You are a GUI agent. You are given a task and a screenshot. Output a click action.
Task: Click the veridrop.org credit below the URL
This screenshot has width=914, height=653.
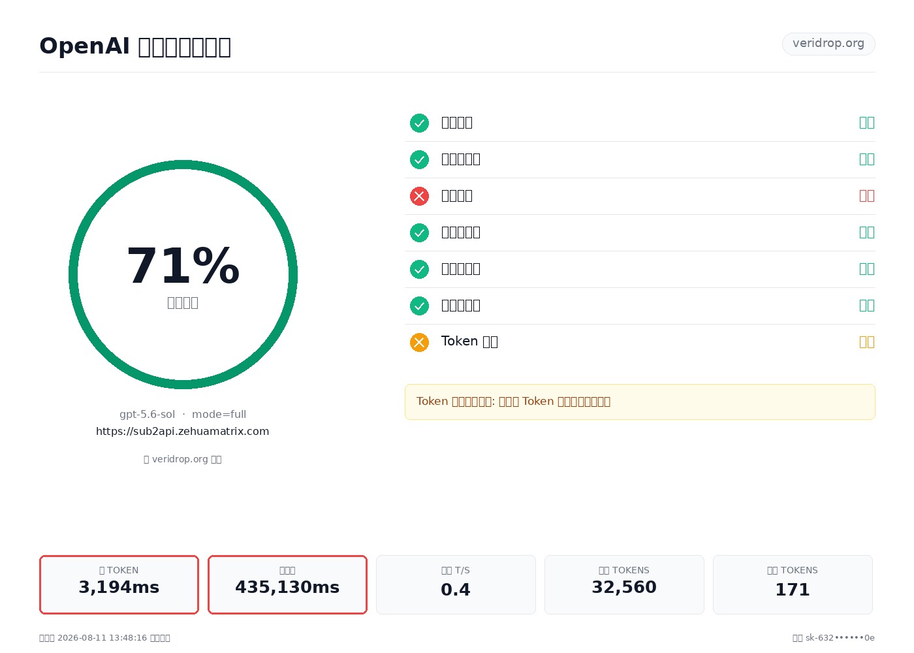(183, 459)
